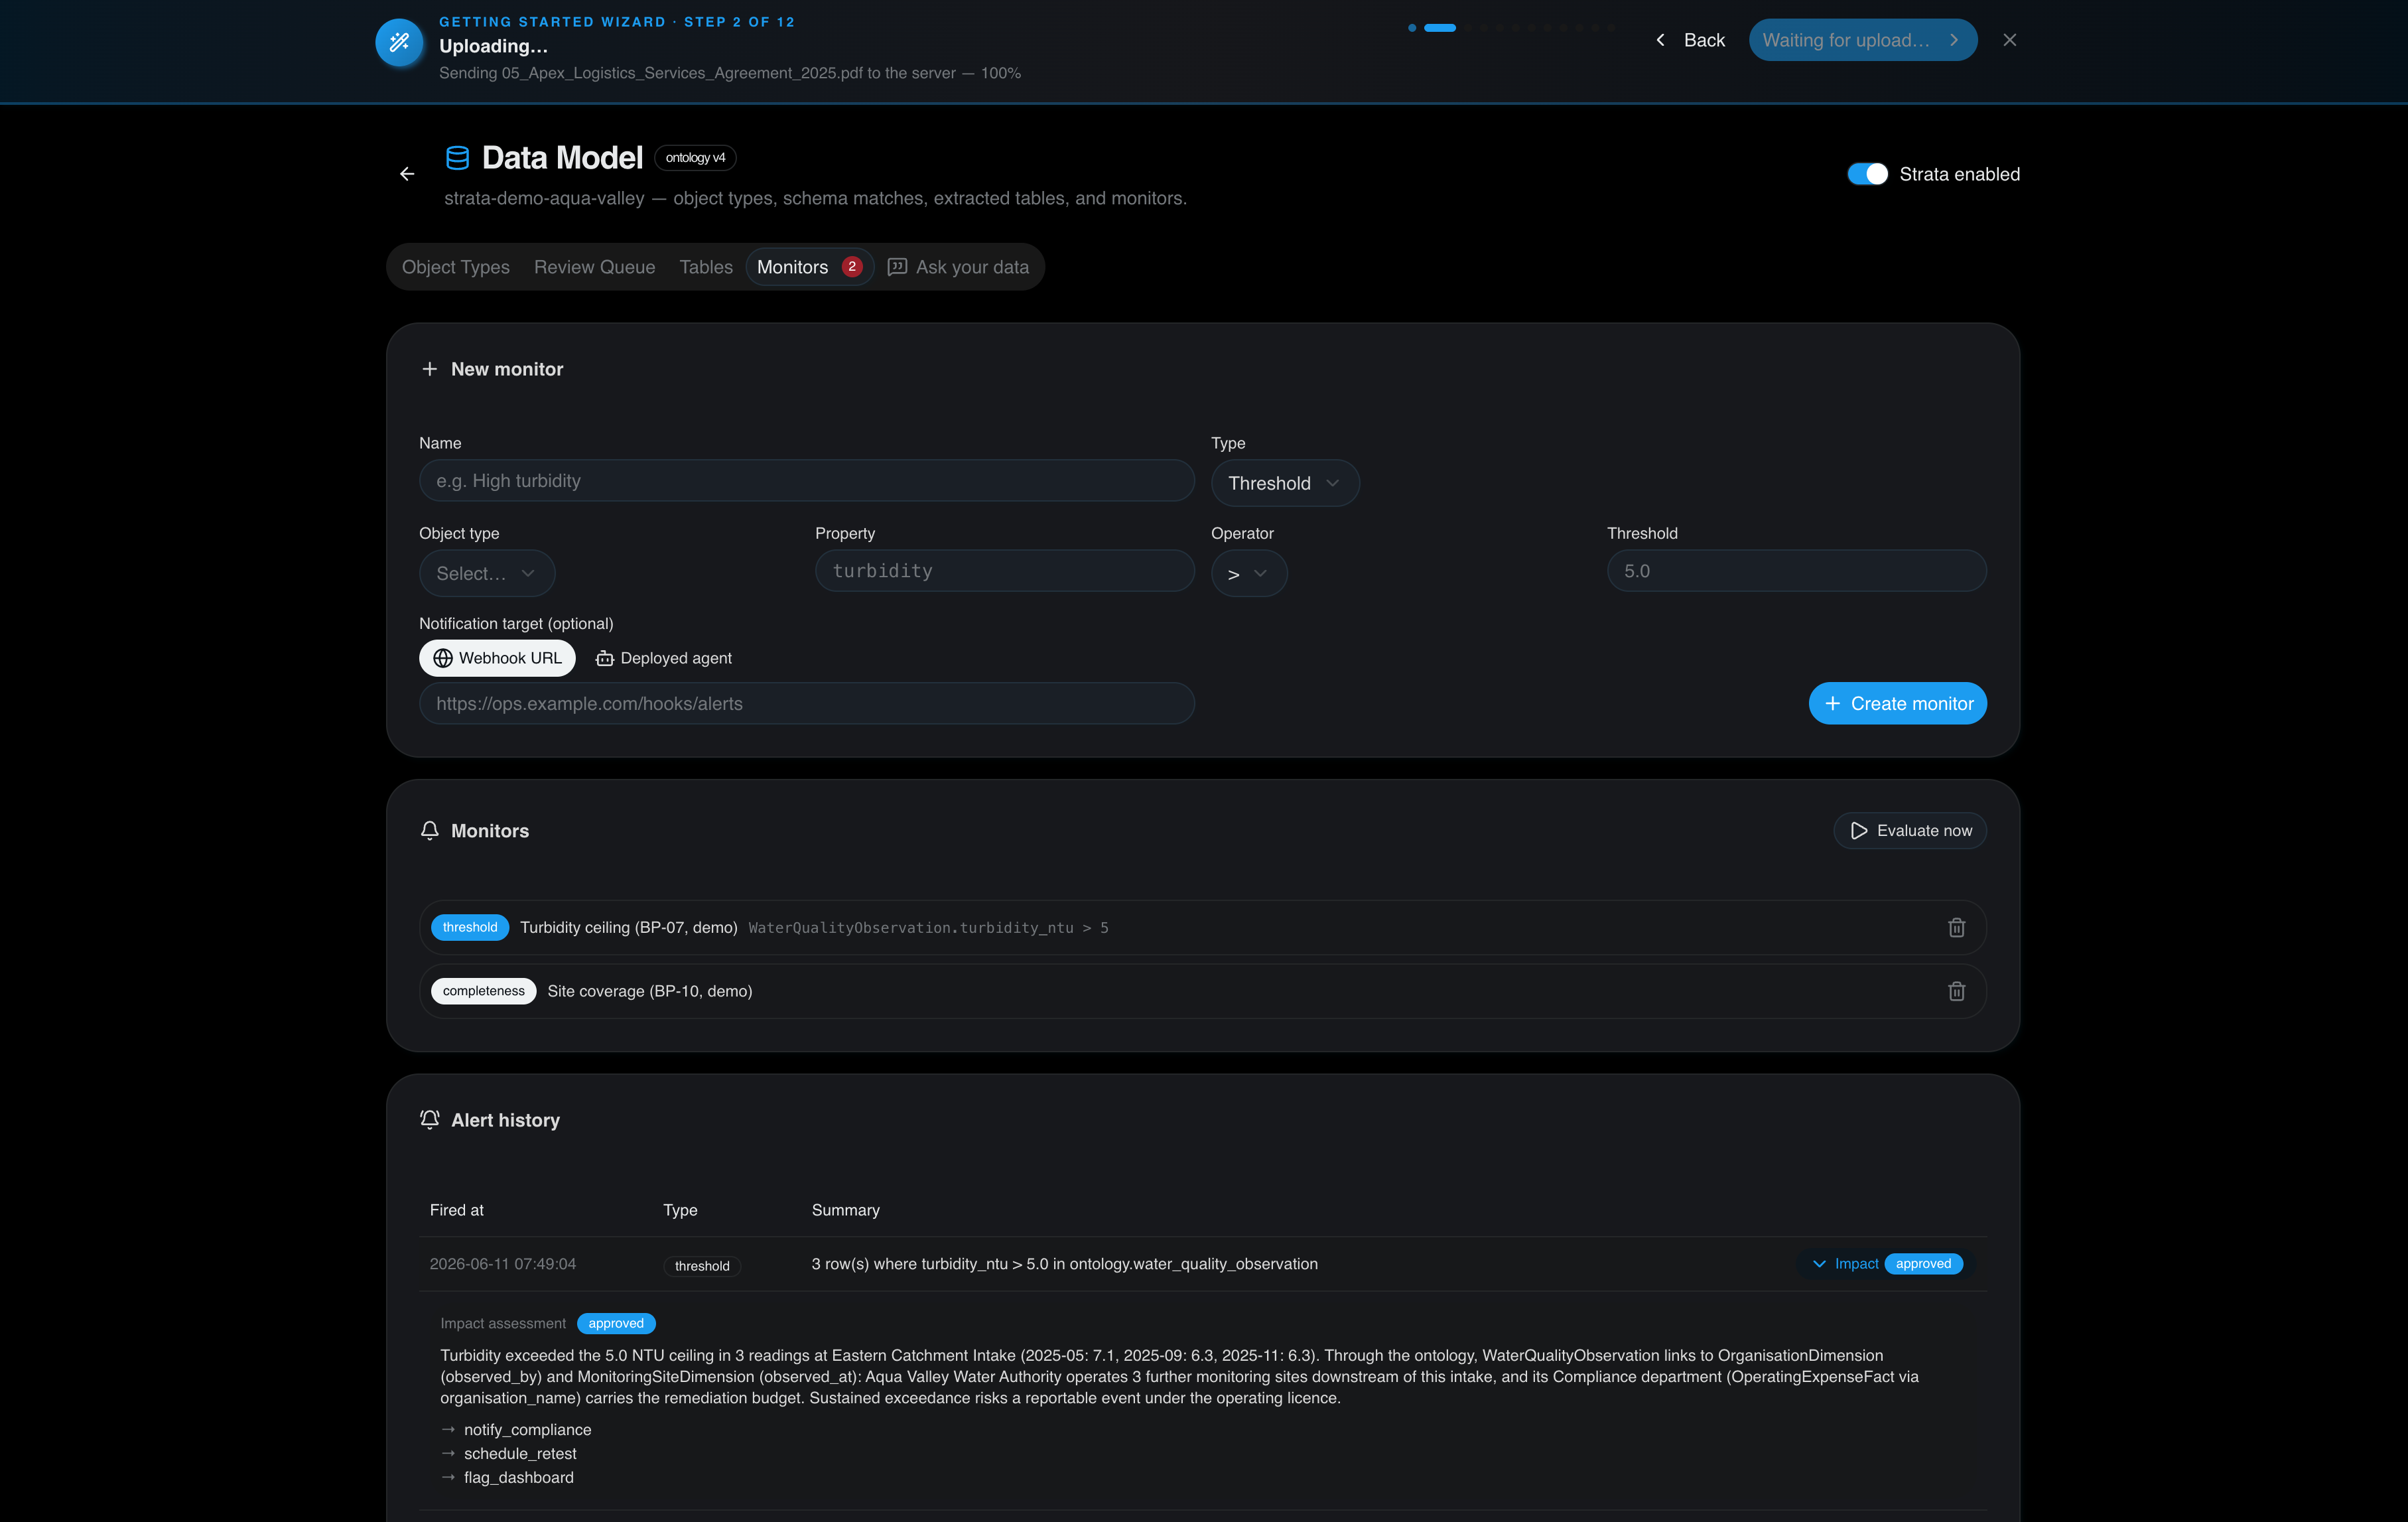Screen dimensions: 2408x1522
Task: Click the plus icon beside New monitor
Action: point(430,369)
